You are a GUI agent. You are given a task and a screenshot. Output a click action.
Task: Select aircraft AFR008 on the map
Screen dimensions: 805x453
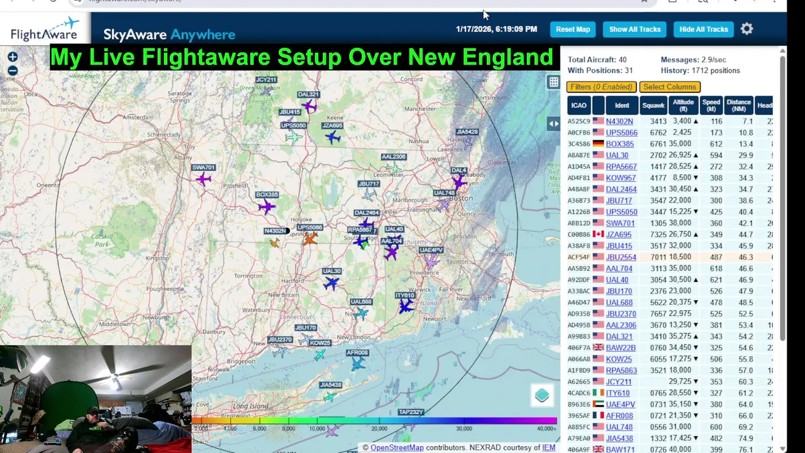point(358,364)
